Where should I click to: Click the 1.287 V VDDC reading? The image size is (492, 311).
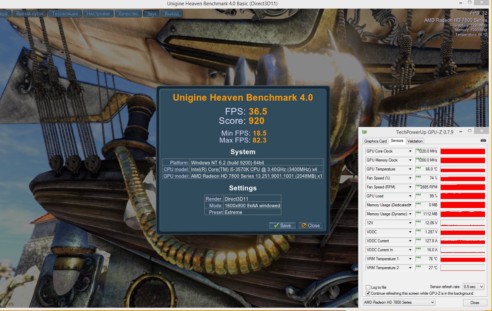427,232
